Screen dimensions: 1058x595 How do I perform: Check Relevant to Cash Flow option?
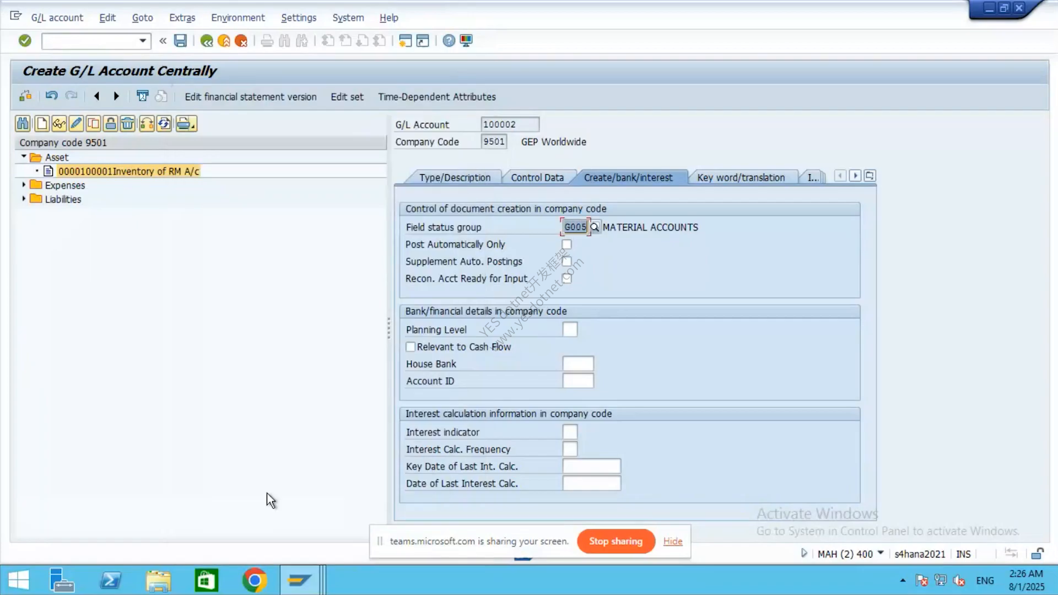411,347
